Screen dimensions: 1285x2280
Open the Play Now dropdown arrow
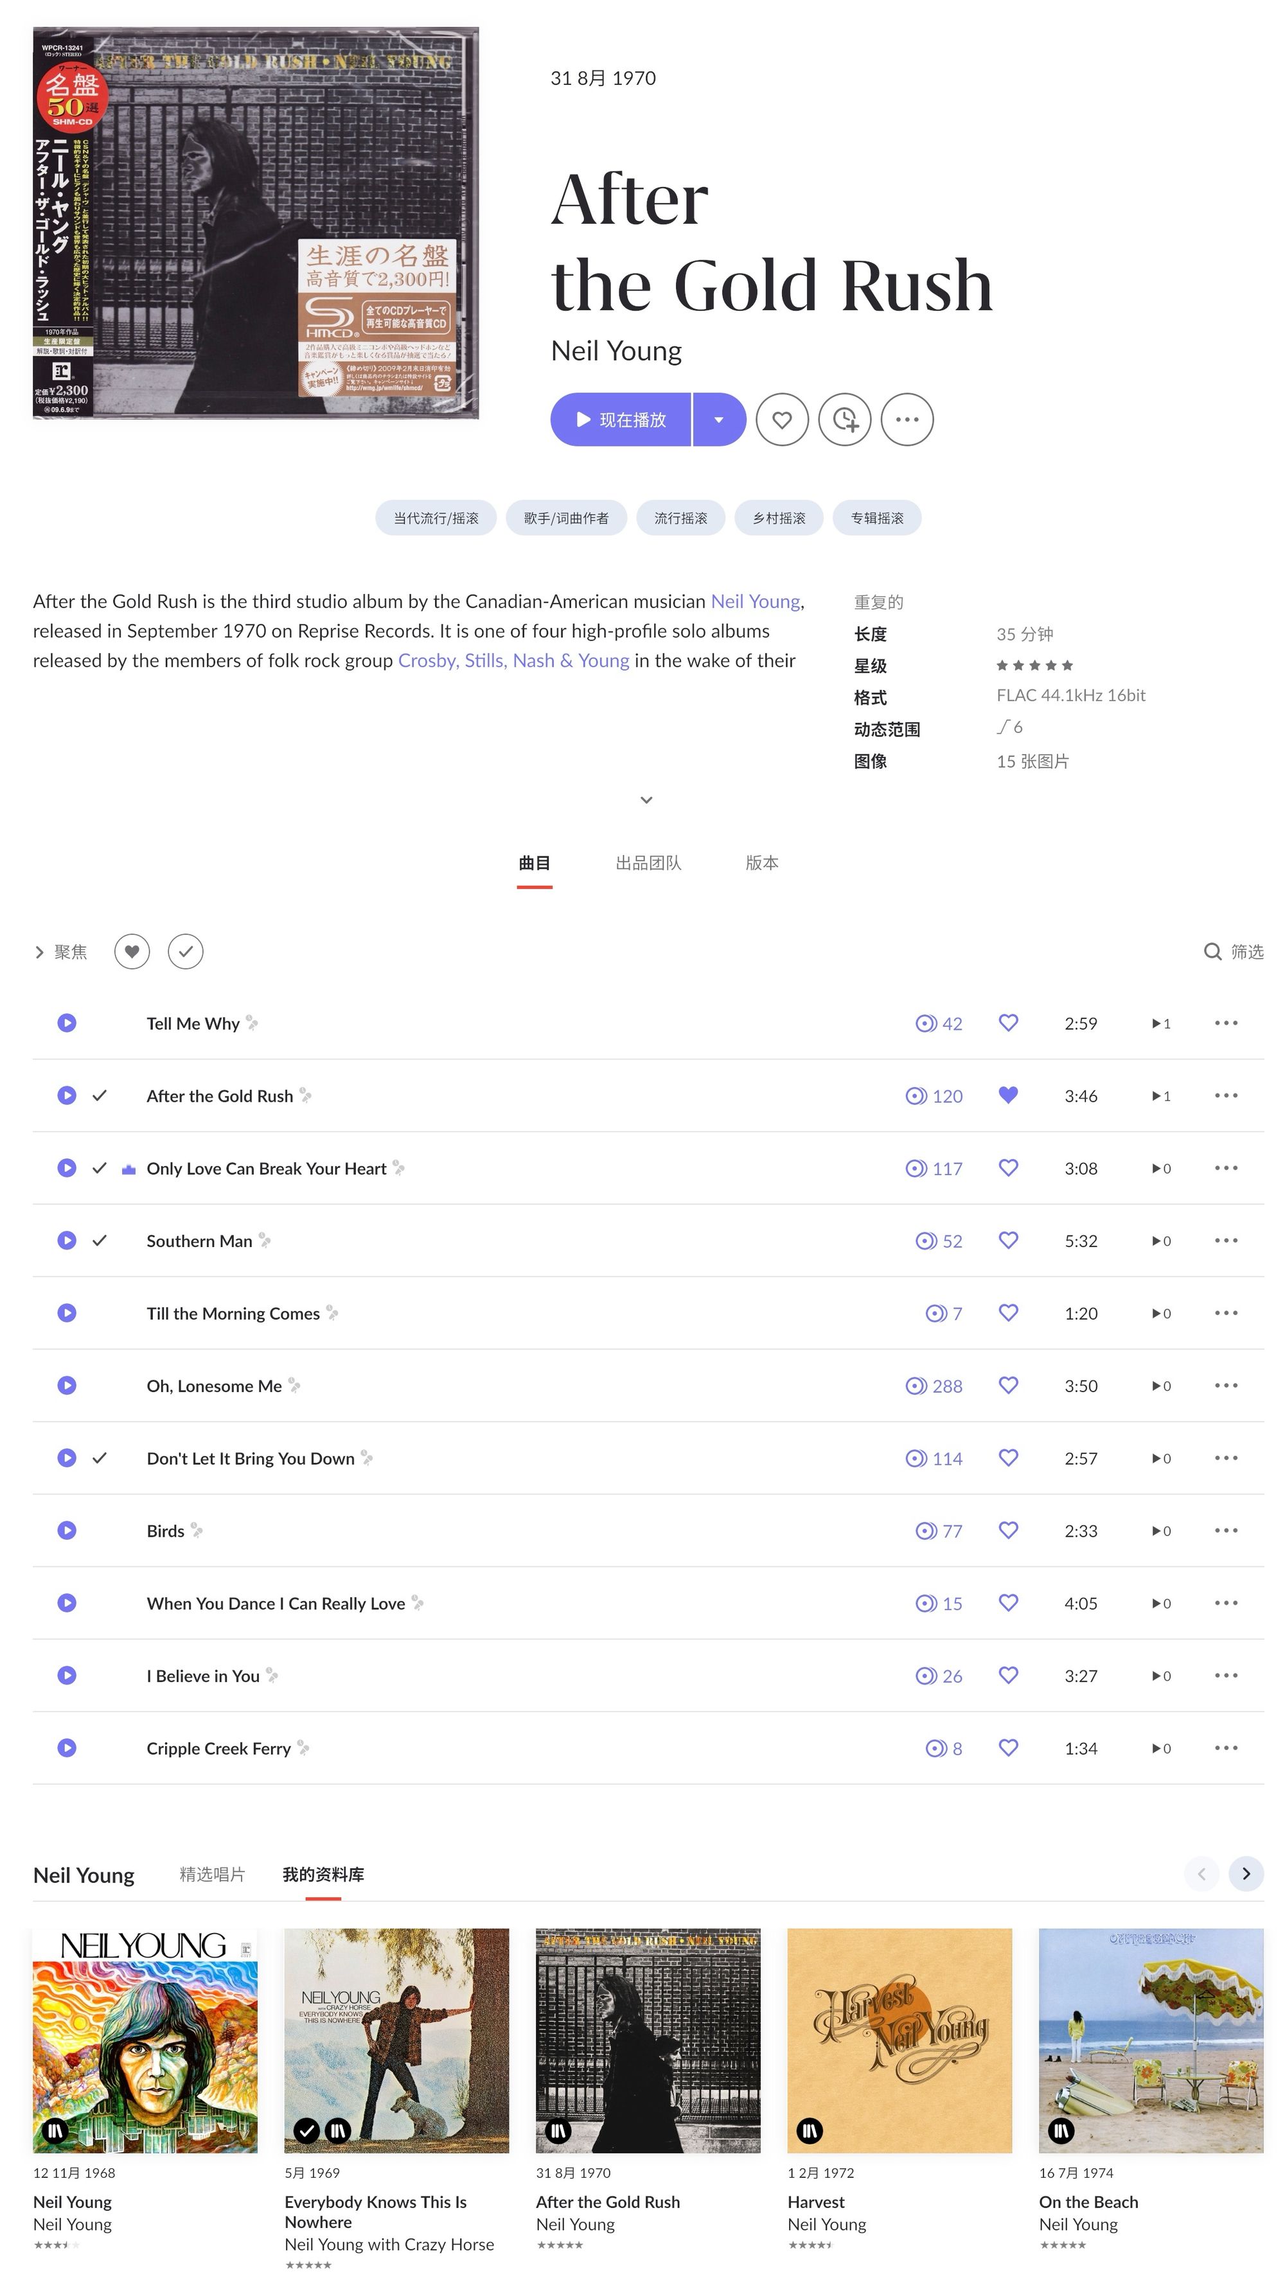720,420
